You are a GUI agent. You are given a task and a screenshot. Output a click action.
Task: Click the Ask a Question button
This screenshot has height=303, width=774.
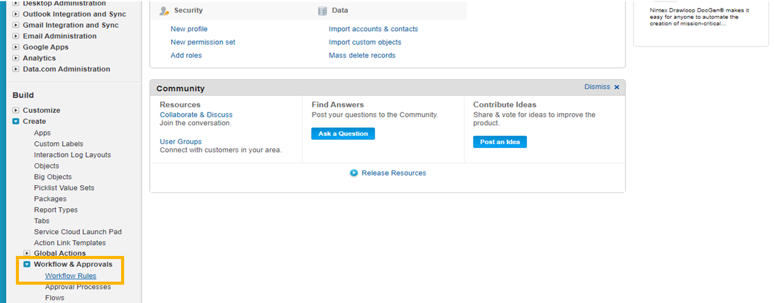(343, 134)
